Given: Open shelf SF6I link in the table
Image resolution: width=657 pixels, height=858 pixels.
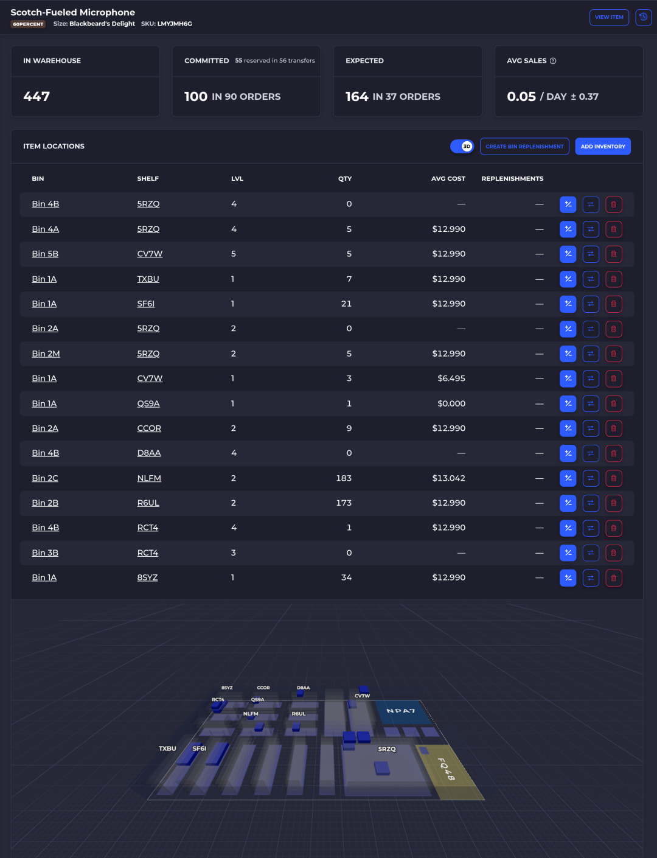Looking at the screenshot, I should coord(146,304).
